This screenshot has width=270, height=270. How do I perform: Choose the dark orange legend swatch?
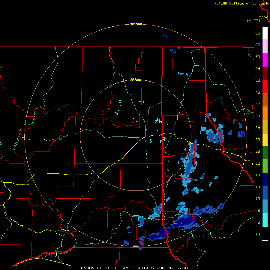265,100
